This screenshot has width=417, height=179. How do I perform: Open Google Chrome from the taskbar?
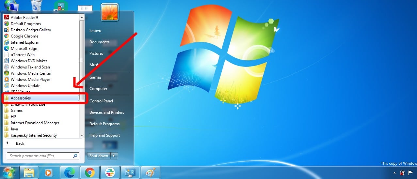pos(90,172)
